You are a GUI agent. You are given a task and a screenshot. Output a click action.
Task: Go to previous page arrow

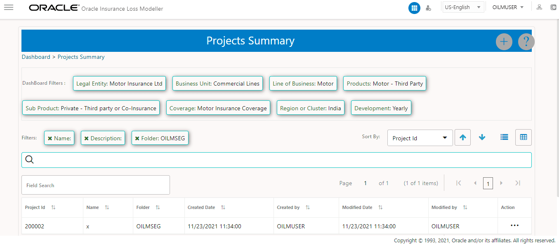pos(475,183)
